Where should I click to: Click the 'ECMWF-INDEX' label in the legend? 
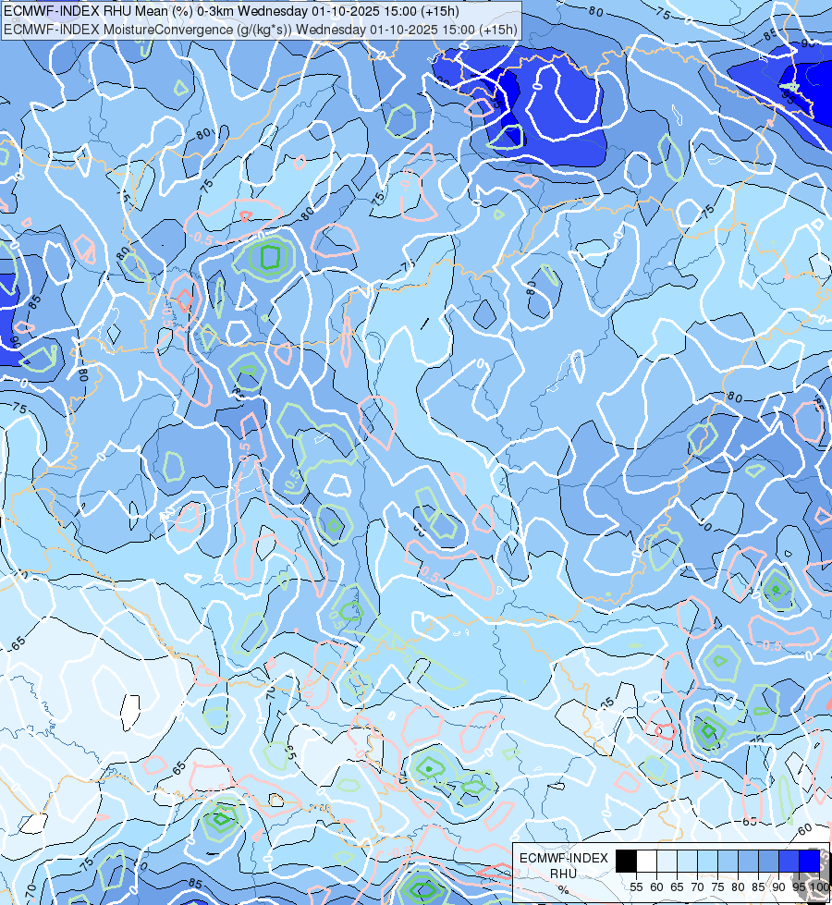pyautogui.click(x=564, y=858)
